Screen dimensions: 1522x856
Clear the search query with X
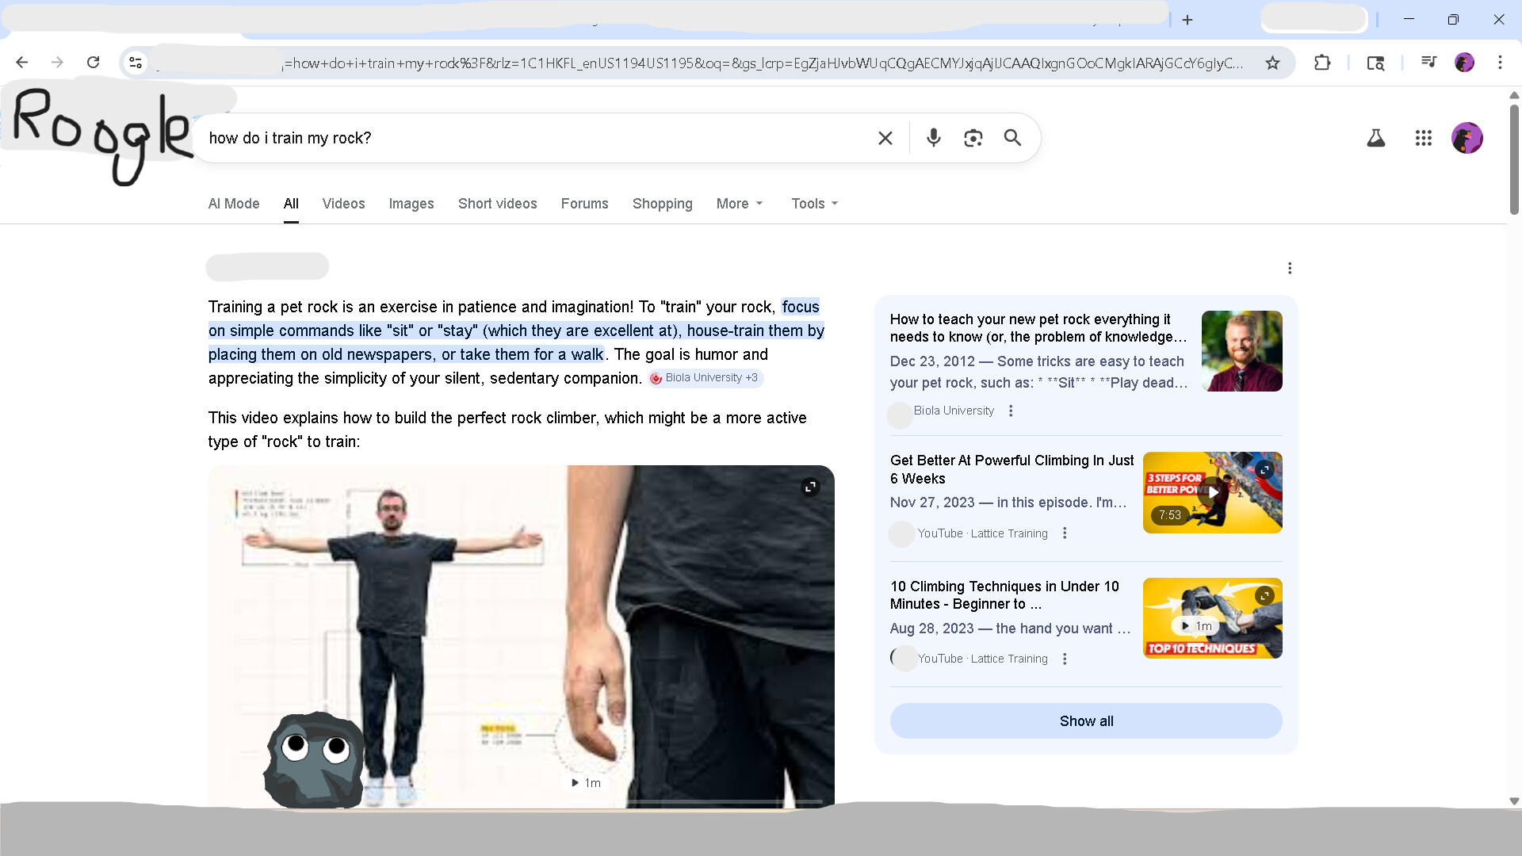click(885, 138)
